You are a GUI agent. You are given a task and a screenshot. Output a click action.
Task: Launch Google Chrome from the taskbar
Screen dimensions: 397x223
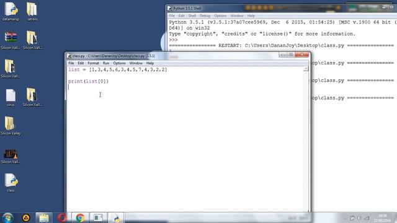pyautogui.click(x=80, y=217)
